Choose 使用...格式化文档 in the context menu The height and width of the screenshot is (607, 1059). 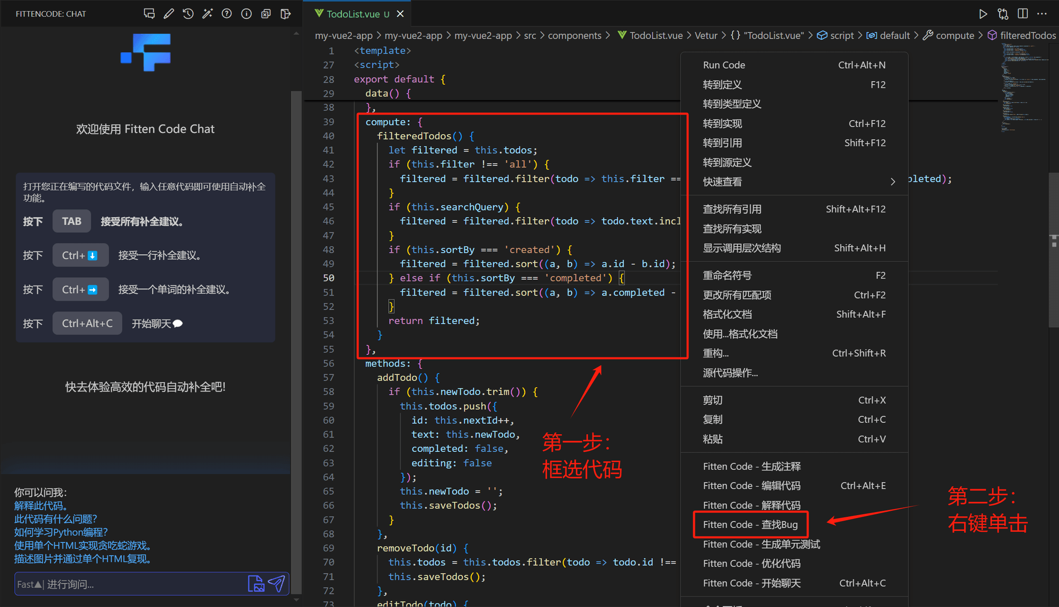pyautogui.click(x=794, y=334)
